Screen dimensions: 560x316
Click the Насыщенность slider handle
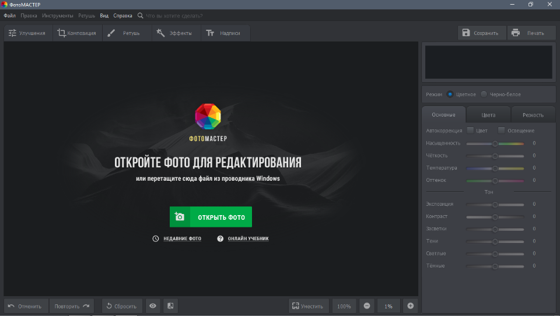[x=495, y=143]
